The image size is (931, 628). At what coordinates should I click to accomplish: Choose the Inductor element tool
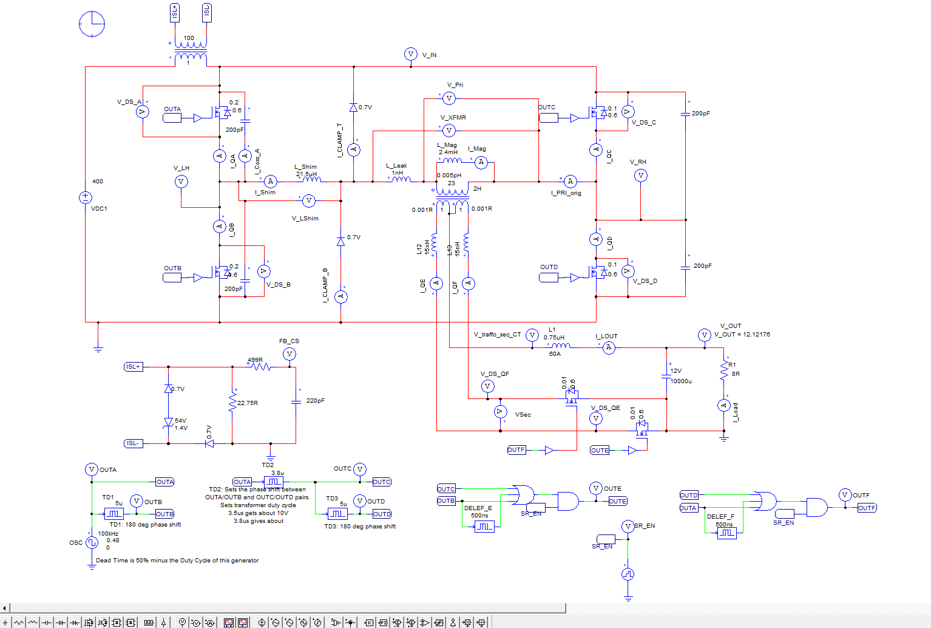click(33, 622)
